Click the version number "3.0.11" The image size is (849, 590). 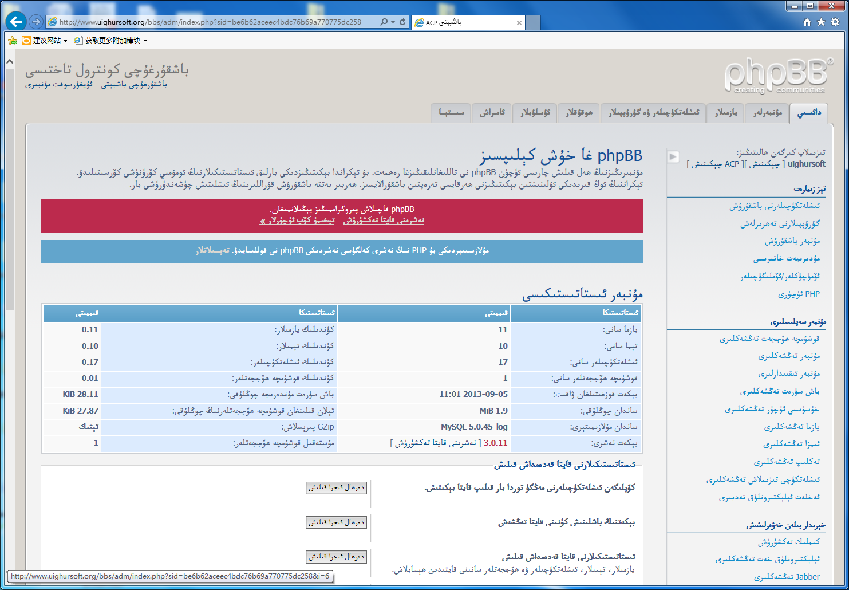(x=496, y=443)
